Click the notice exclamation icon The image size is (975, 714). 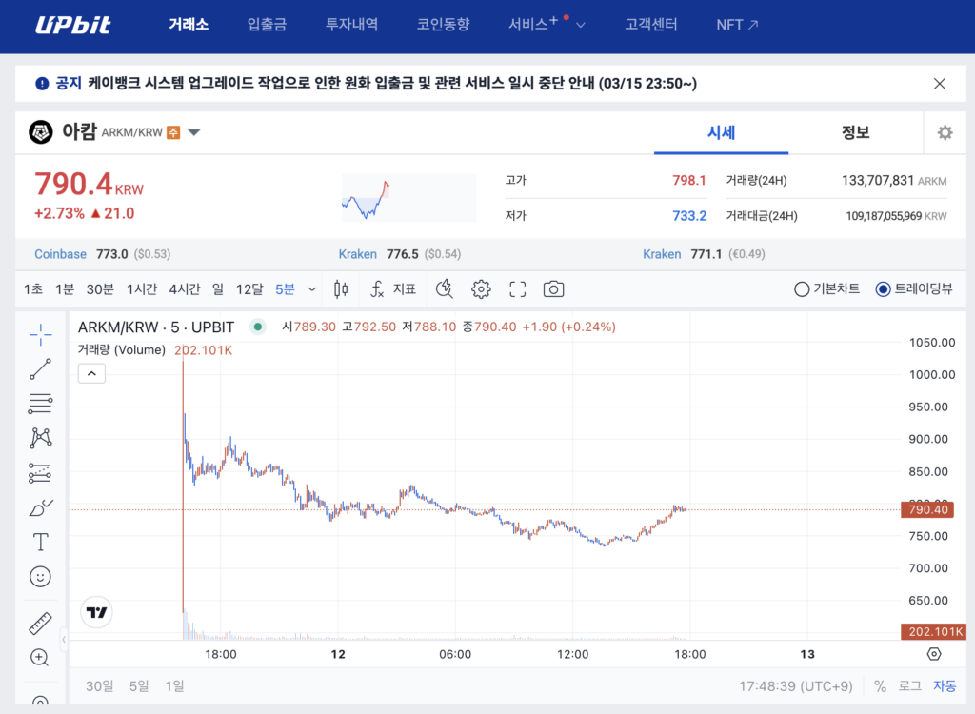coord(42,84)
